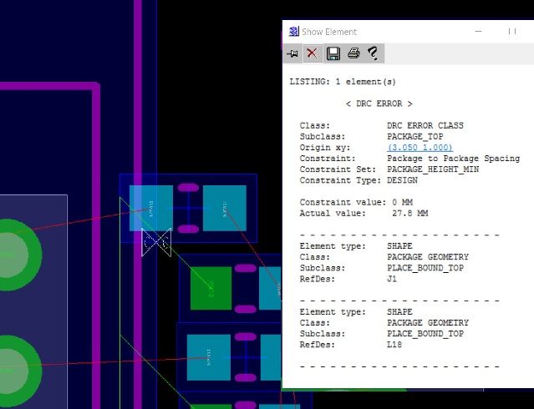Click the pin (stick) icon in Show Element

tap(292, 53)
